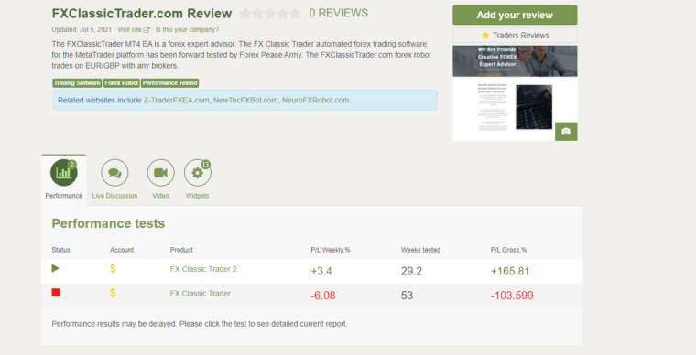Click the website screenshot thumbnail
This screenshot has height=355, width=696.
pos(515,93)
